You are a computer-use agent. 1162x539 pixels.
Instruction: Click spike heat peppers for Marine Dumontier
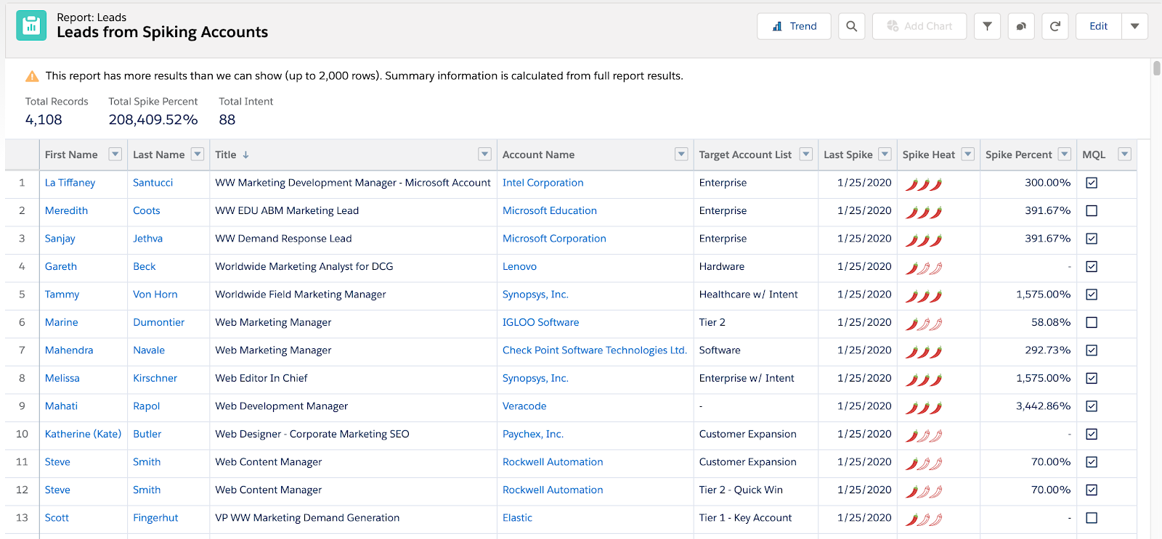[x=924, y=324]
